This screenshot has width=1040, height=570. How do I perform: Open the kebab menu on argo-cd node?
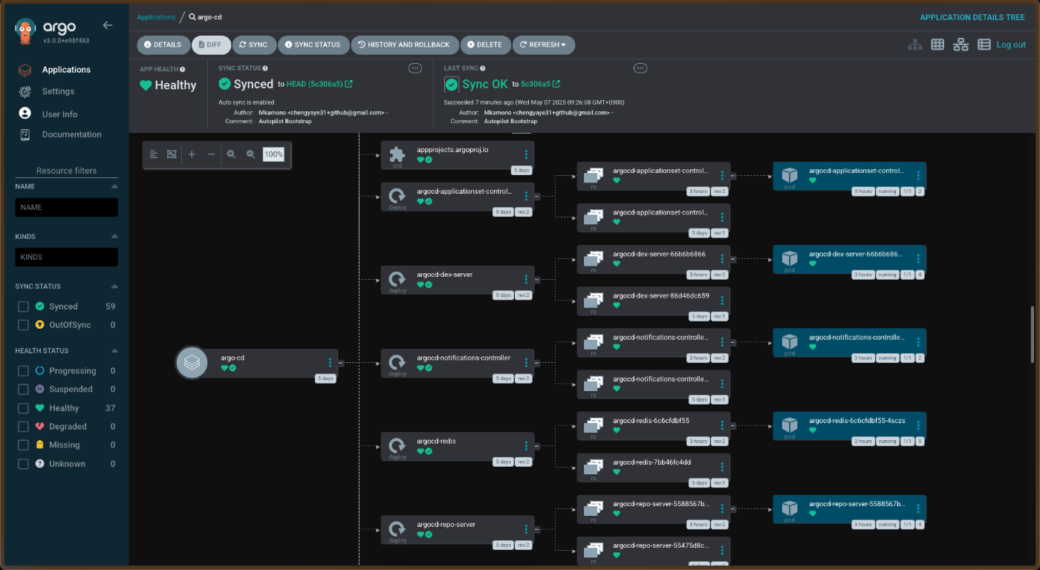tap(330, 363)
